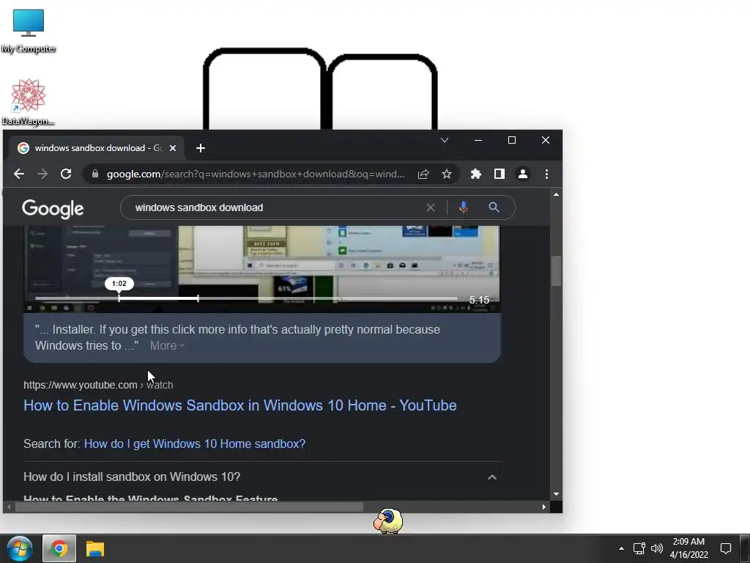
Task: Search How do I get Windows 10 Home sandbox
Action: point(195,444)
